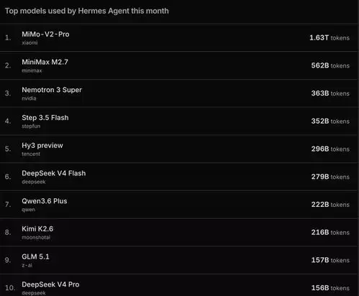
Task: Click the stepfun provider label
Action: point(31,126)
